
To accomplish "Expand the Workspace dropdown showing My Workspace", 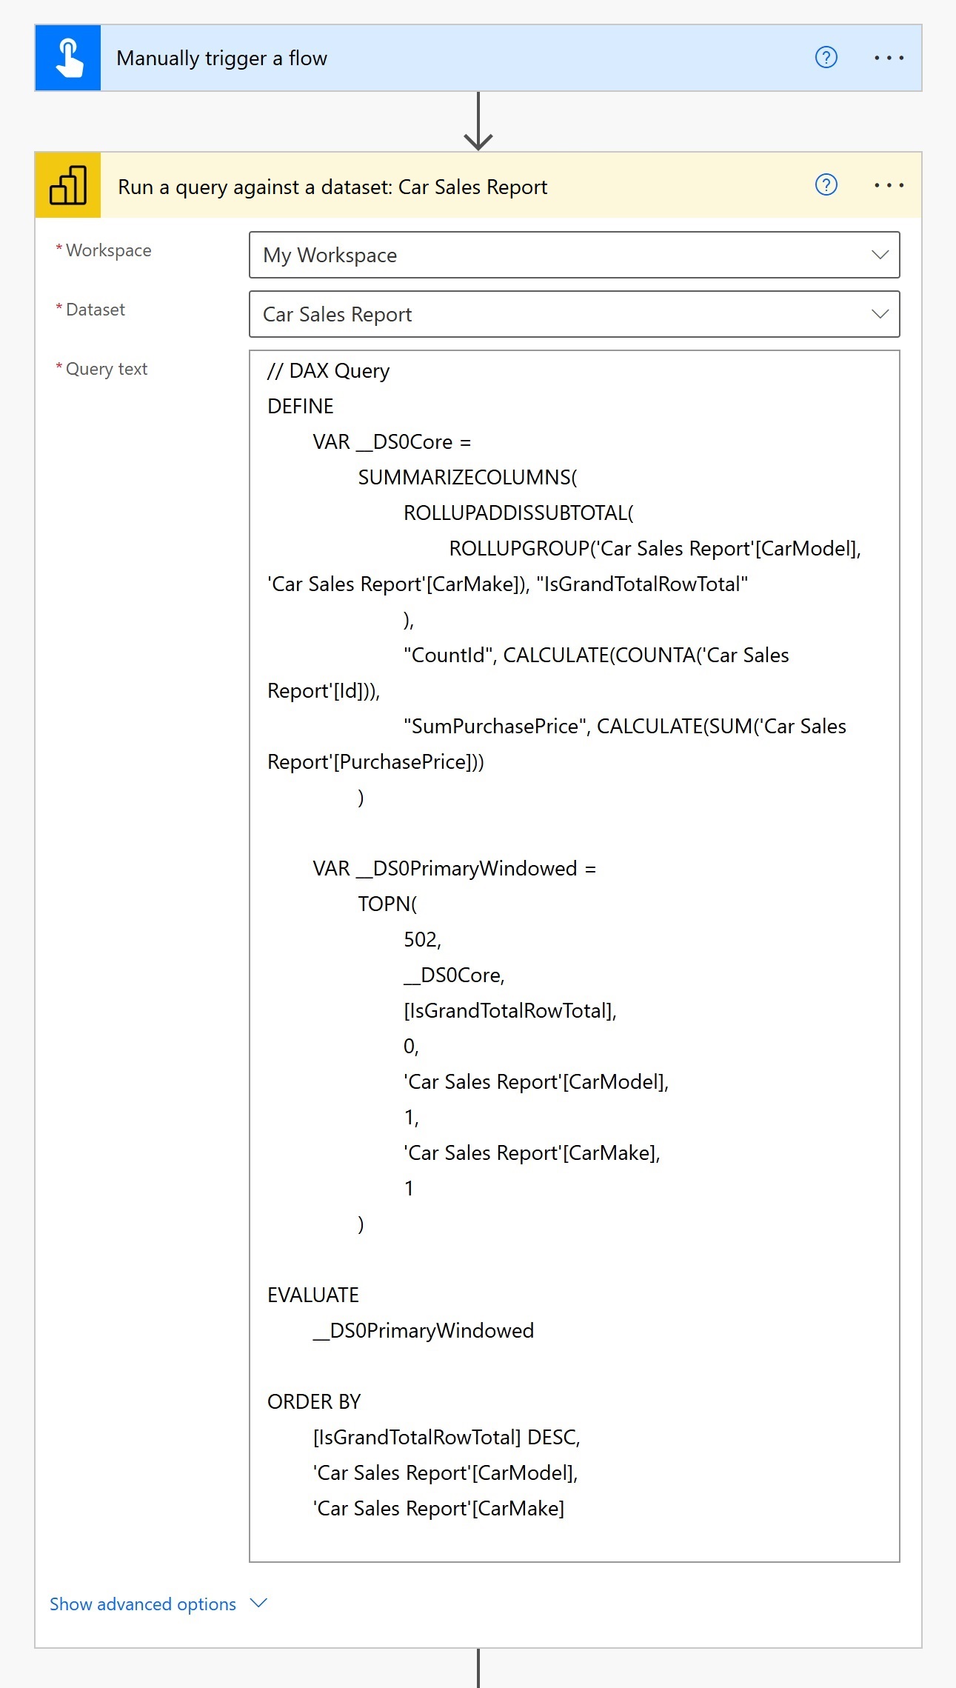I will (575, 255).
